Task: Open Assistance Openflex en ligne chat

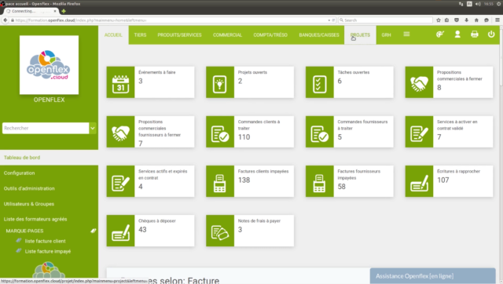Action: tap(433, 276)
